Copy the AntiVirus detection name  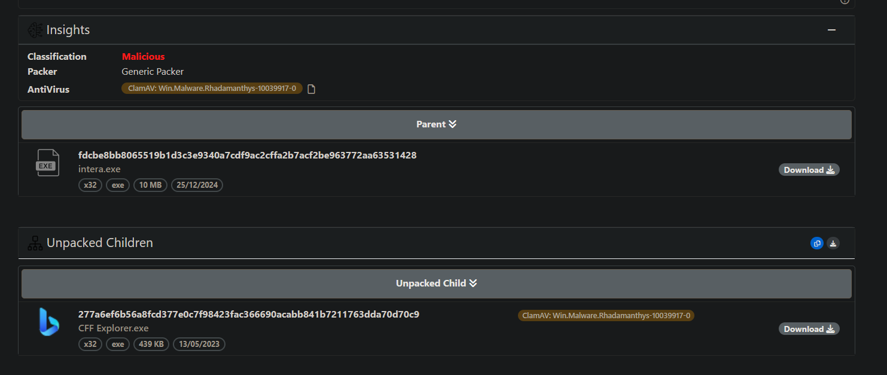[x=311, y=89]
